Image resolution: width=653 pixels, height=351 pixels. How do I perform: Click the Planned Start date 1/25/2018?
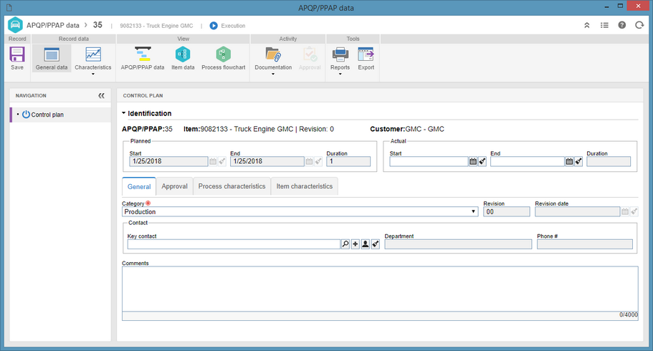click(168, 162)
